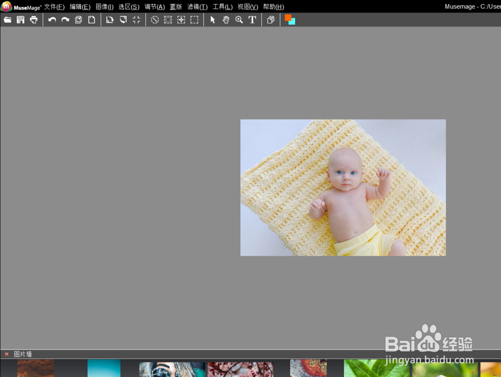Pick the orange foreground color swatch

pos(288,17)
